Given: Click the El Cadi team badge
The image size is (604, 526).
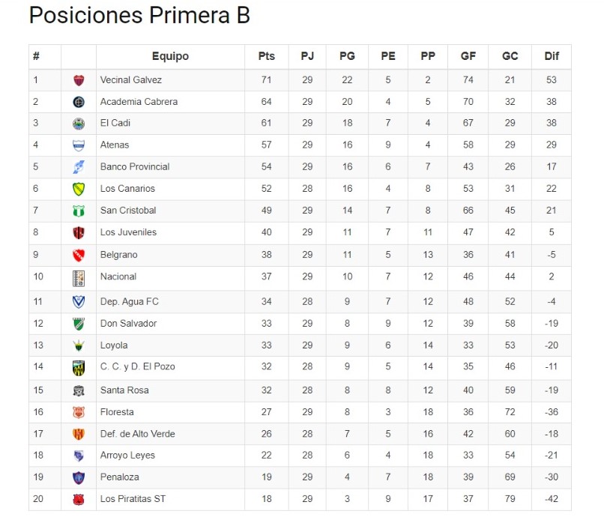Looking at the screenshot, I should tap(79, 124).
